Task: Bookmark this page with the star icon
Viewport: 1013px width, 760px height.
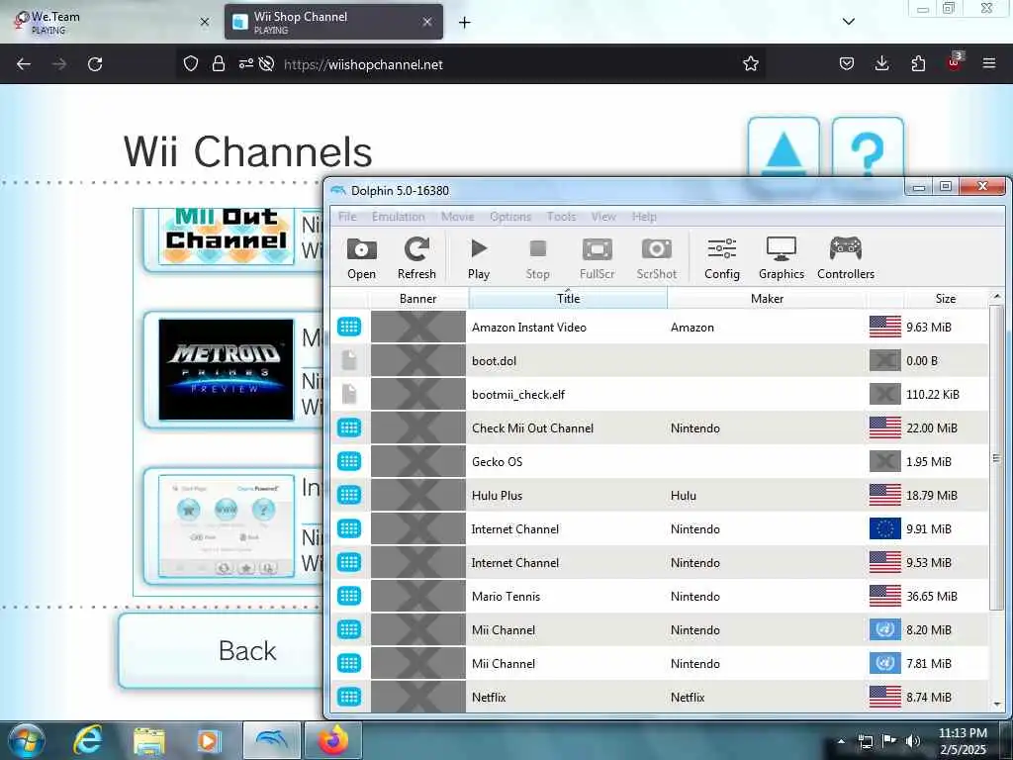Action: [750, 63]
